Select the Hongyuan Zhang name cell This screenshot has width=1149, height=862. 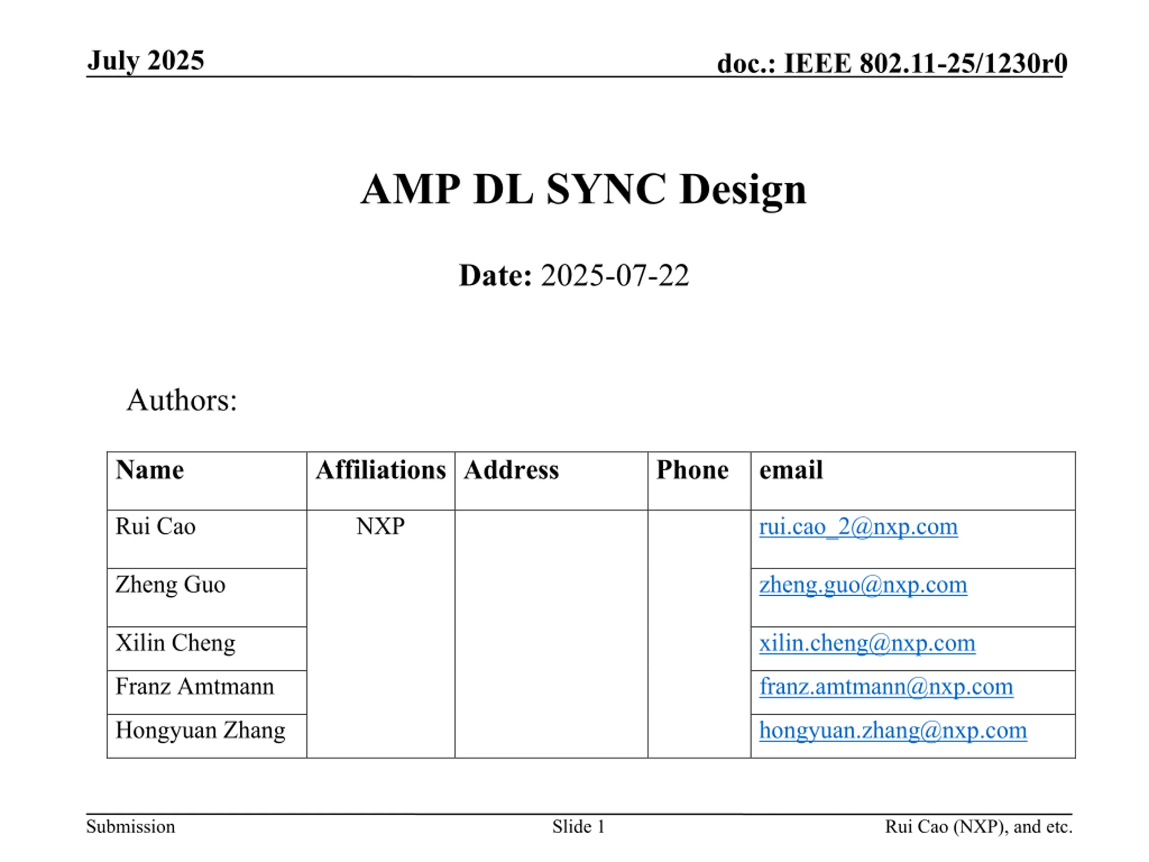pos(207,736)
